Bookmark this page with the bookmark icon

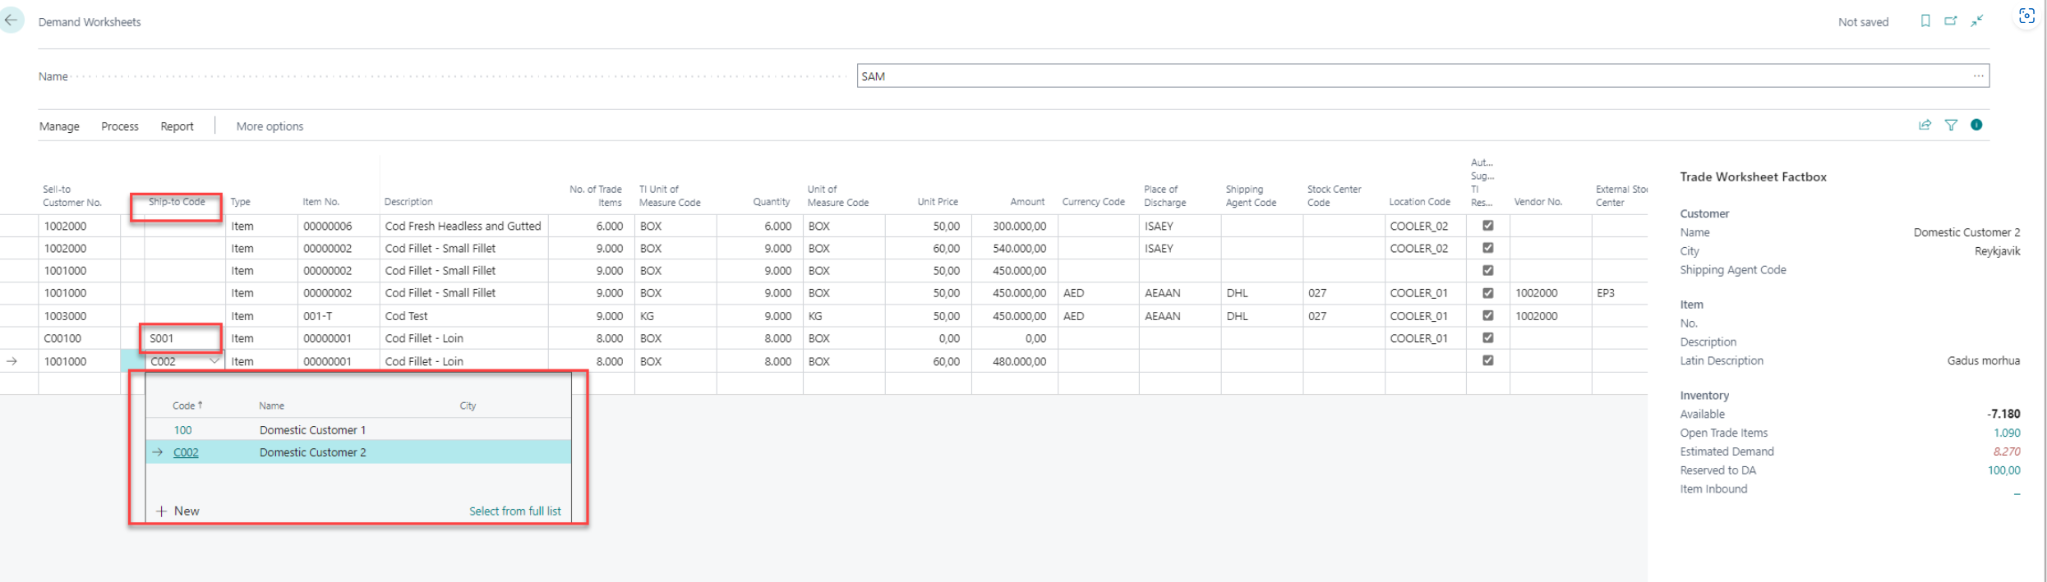[x=1925, y=21]
